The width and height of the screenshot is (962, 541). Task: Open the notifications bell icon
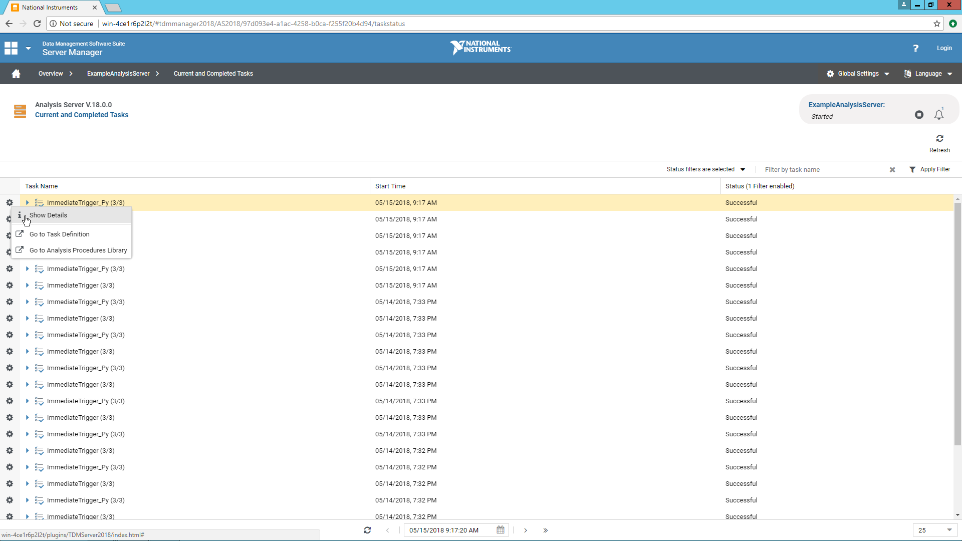point(939,115)
